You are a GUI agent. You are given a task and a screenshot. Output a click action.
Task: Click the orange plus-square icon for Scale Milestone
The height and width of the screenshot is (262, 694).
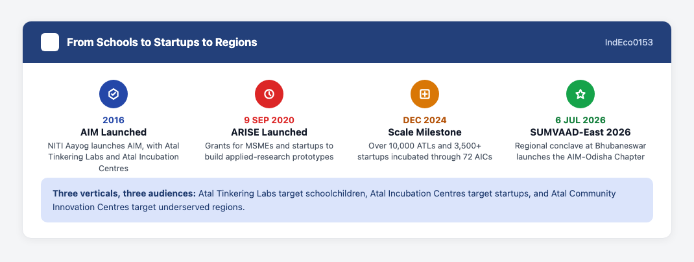[x=425, y=94]
